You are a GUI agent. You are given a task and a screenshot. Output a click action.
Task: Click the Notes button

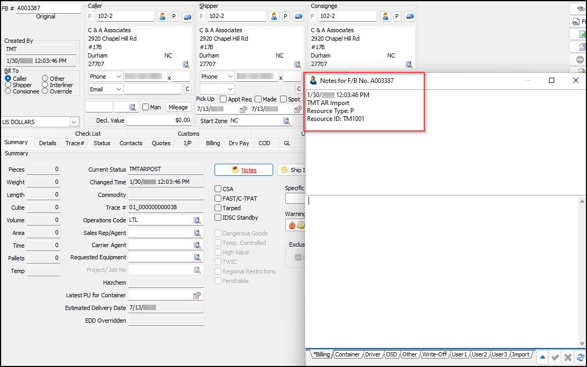click(x=244, y=170)
